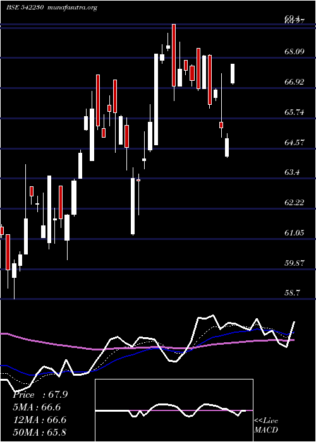Image resolution: width=316 pixels, height=442 pixels.
Task: Click the 50MA : 65.8 value
Action: click(39, 432)
